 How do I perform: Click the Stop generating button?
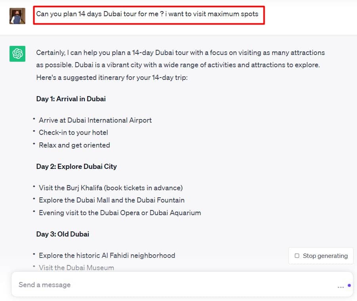[321, 256]
